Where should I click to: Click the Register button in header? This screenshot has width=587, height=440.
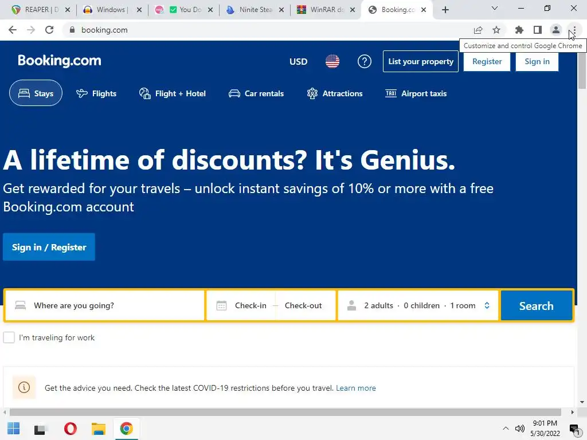(487, 61)
